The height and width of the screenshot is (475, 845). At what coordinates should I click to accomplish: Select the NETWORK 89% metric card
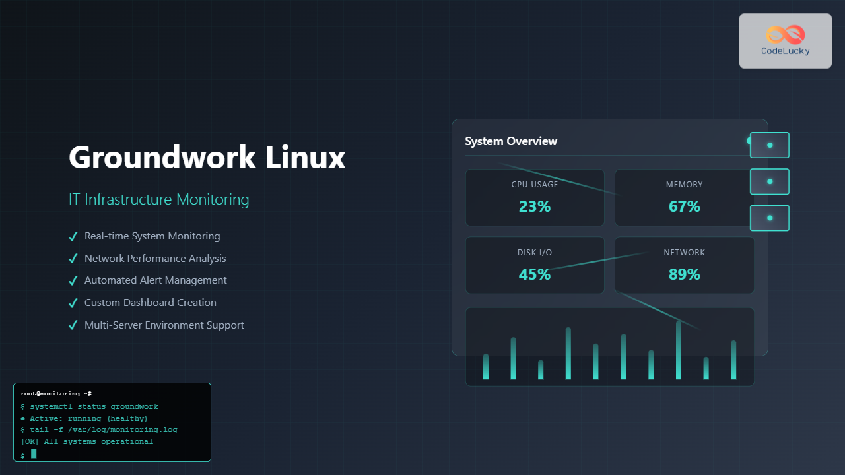point(684,265)
